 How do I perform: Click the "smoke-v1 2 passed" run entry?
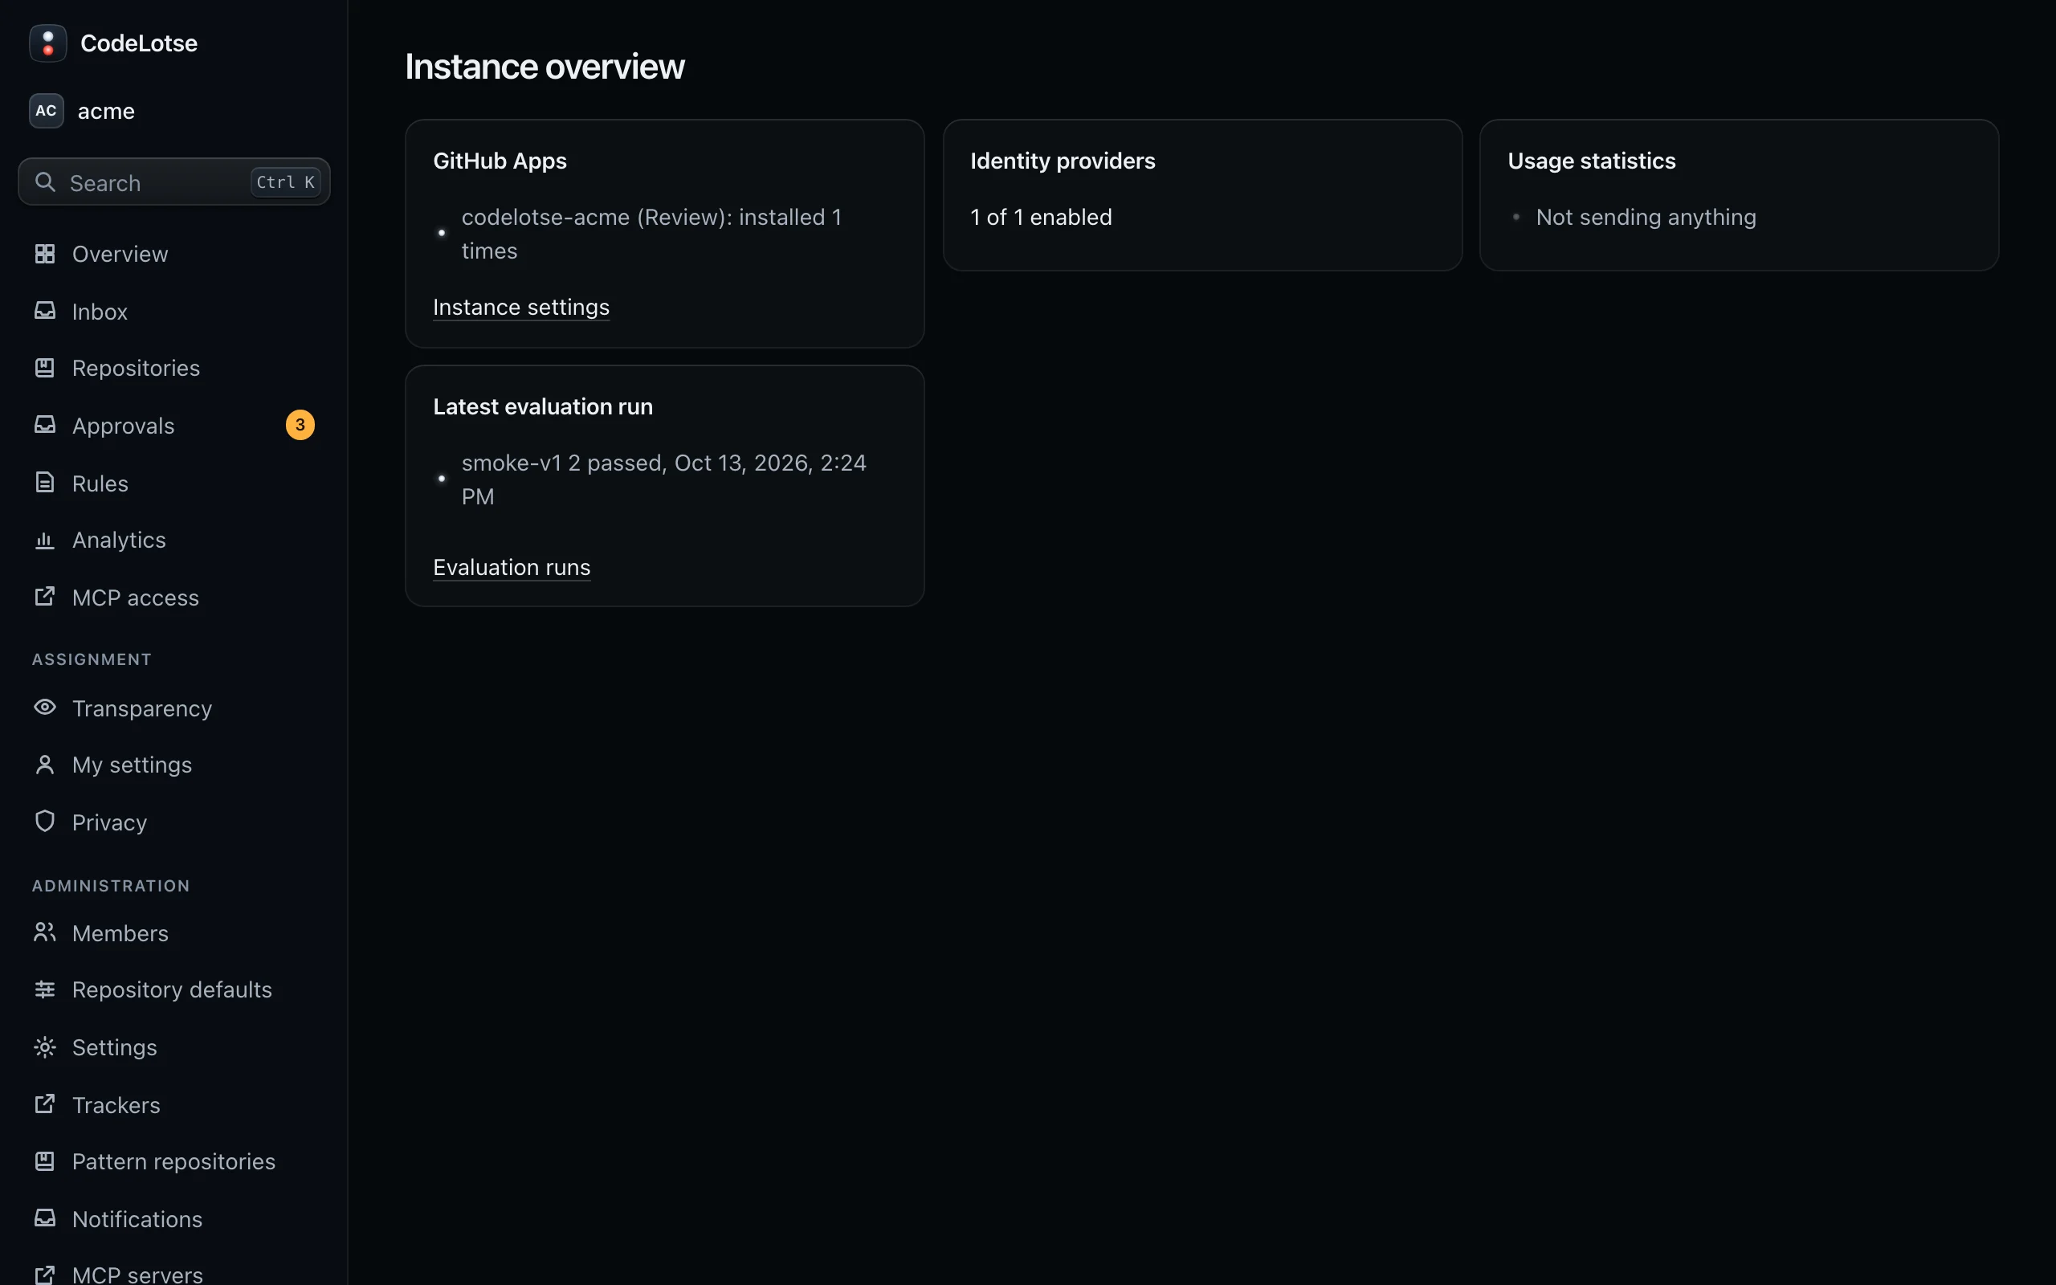tap(663, 479)
